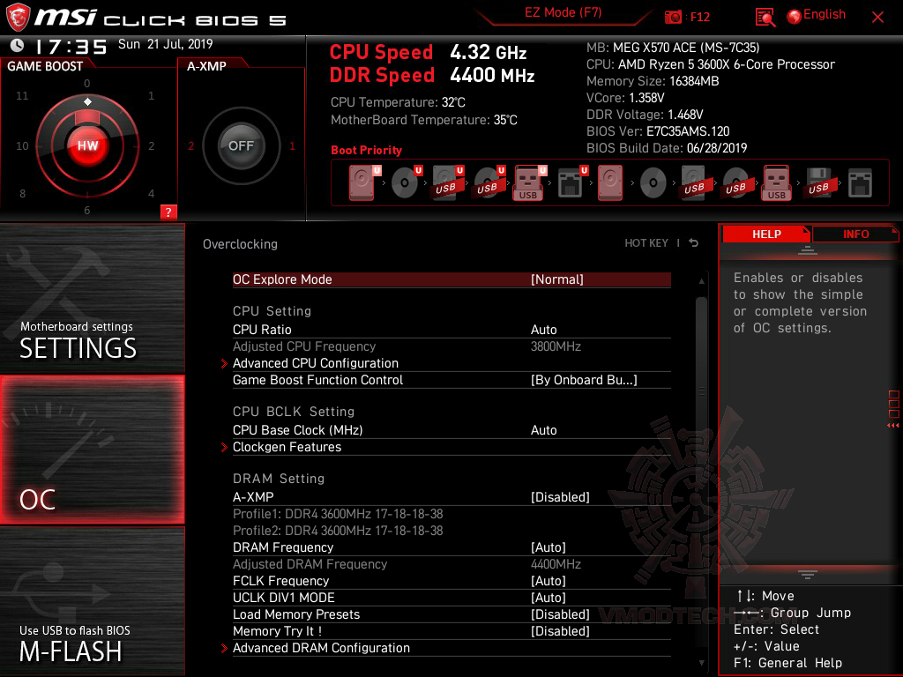Click the screenshot magnifier icon in title bar
Viewport: 903px width, 677px height.
pos(765,17)
